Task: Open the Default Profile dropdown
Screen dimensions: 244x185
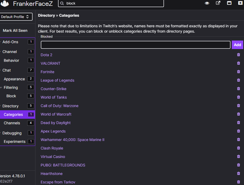Action: pos(16,17)
